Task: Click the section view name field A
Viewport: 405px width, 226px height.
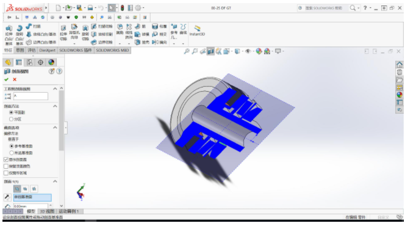Action: point(30,96)
